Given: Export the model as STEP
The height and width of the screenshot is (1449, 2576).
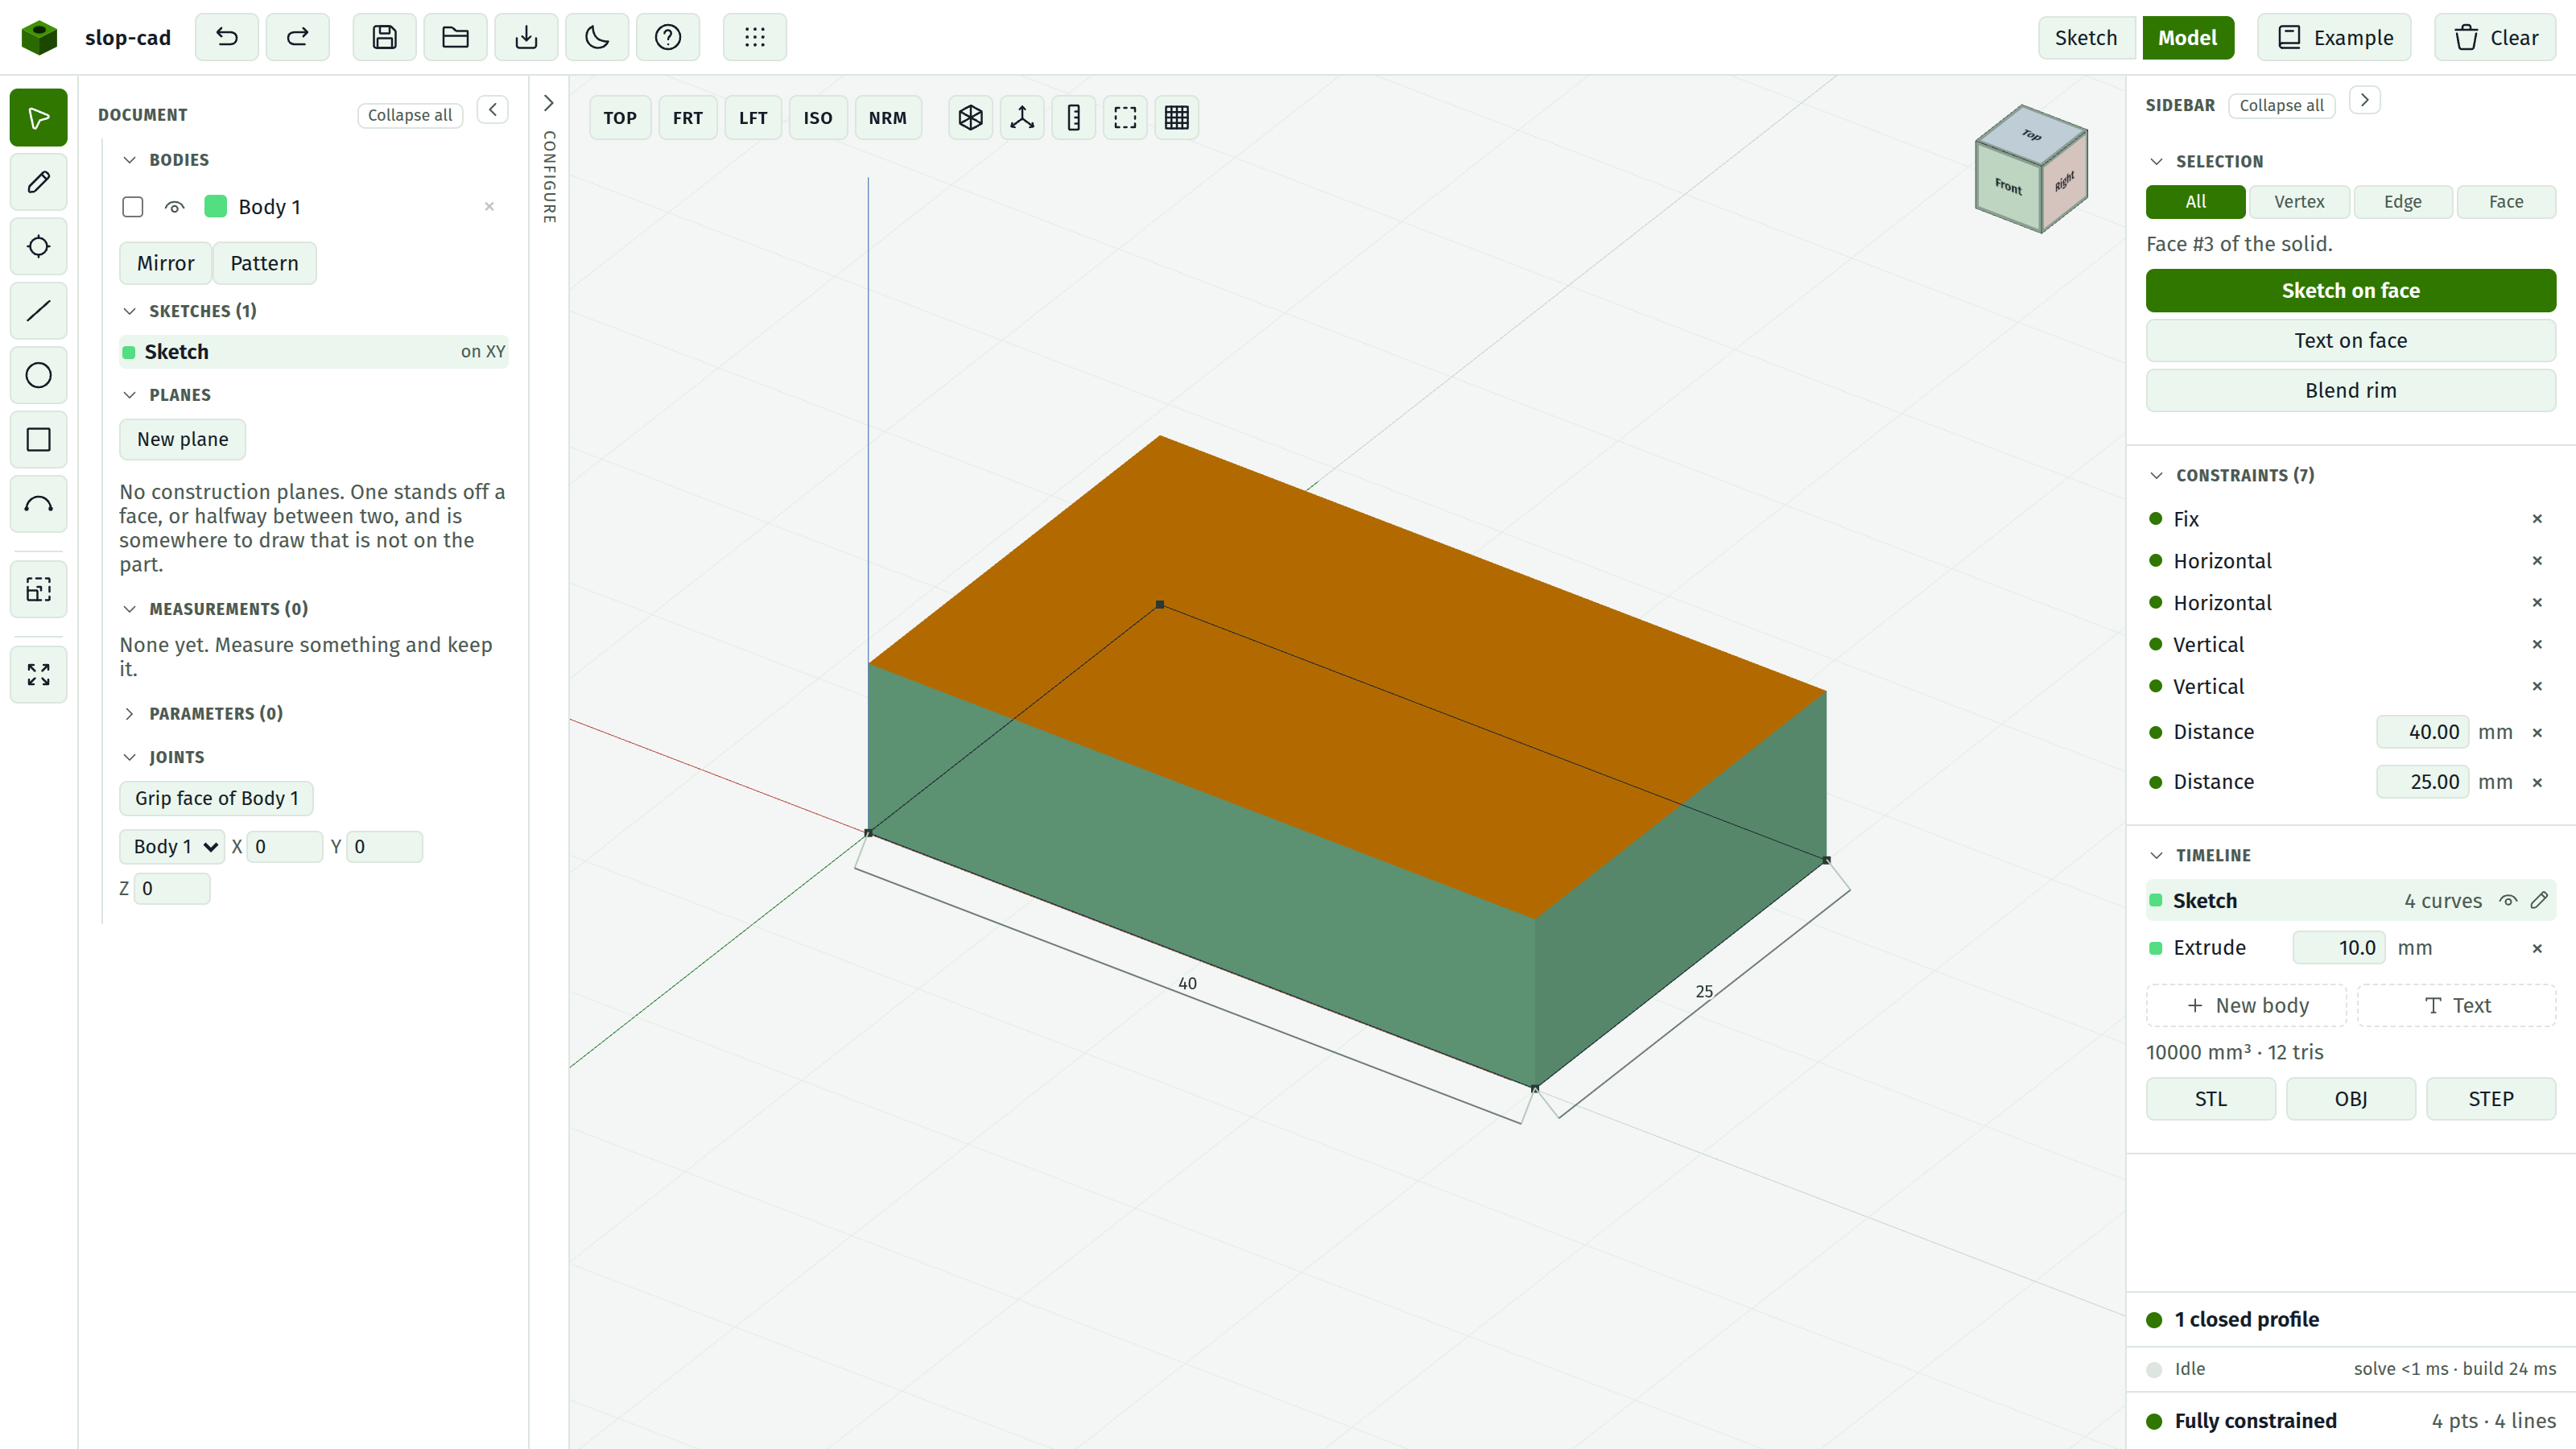Looking at the screenshot, I should (x=2491, y=1099).
